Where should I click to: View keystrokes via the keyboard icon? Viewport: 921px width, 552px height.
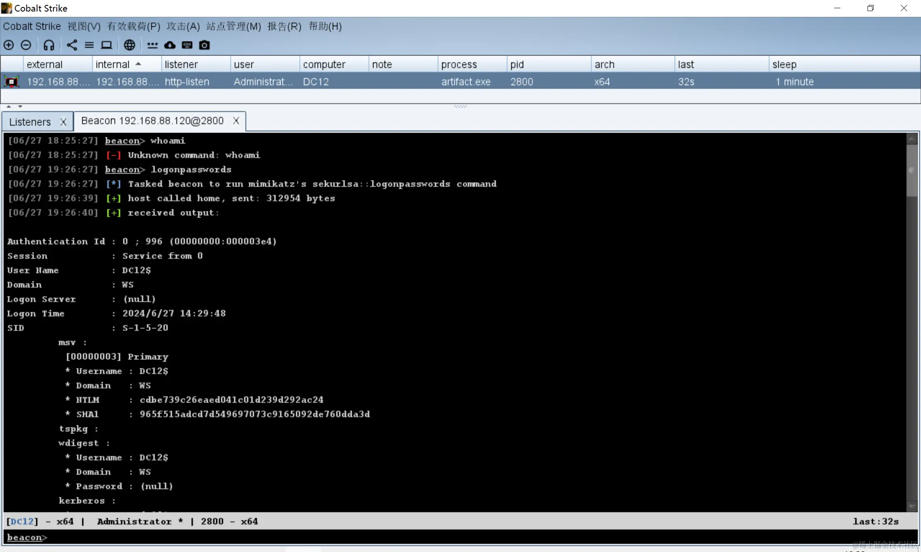coord(187,45)
